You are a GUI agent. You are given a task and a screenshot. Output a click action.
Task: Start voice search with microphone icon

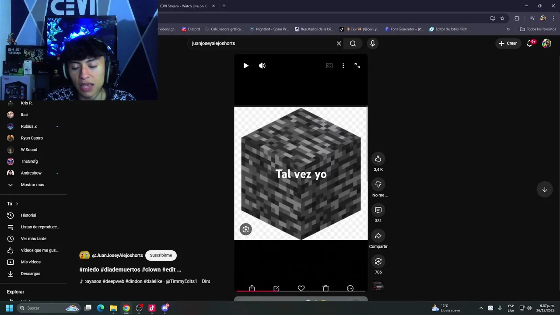pyautogui.click(x=373, y=43)
